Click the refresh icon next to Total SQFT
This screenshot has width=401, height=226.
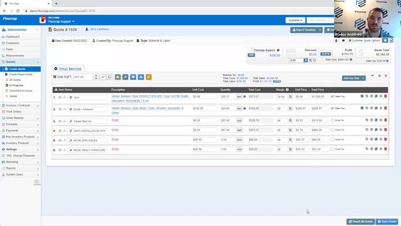103,77
